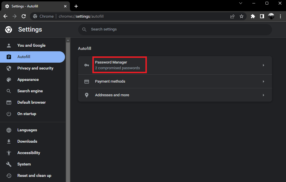Click the clipboard Autofill icon
Image resolution: width=286 pixels, height=182 pixels.
pyautogui.click(x=9, y=57)
